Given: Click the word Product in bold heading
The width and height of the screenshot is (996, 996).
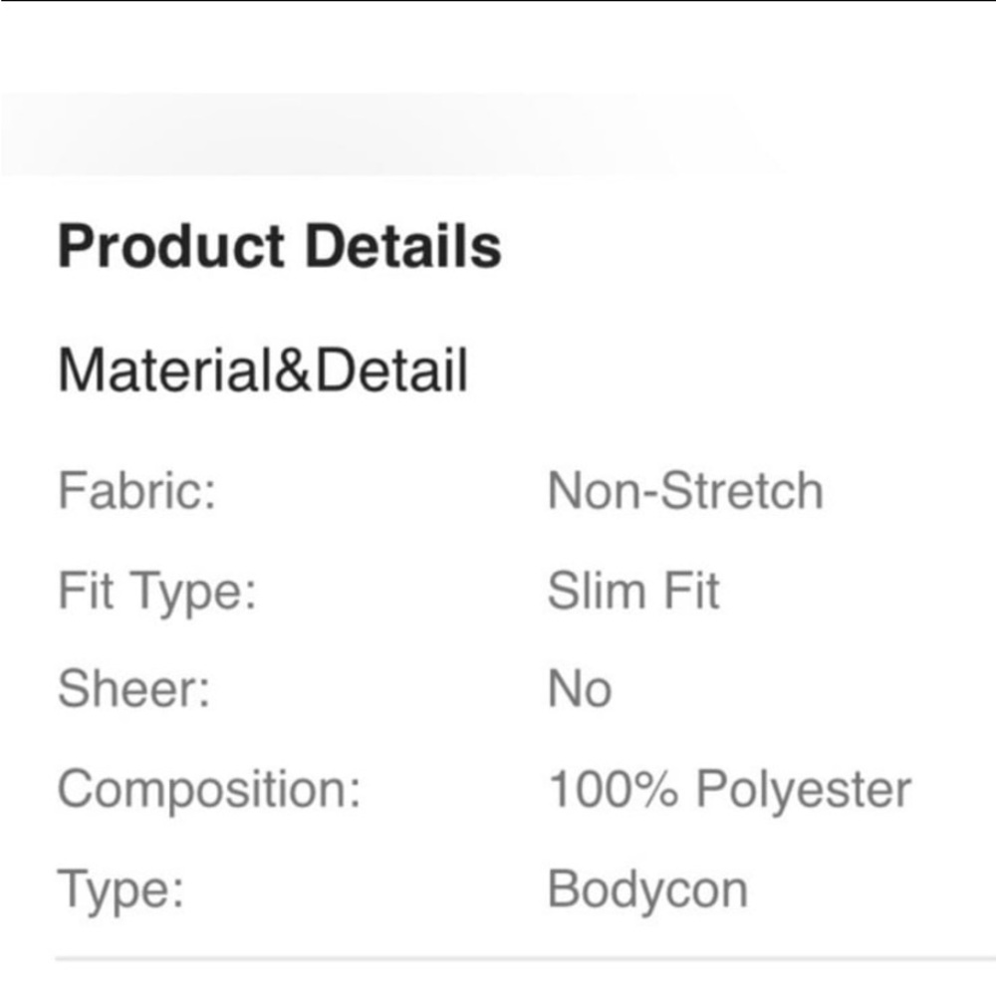Looking at the screenshot, I should 171,246.
